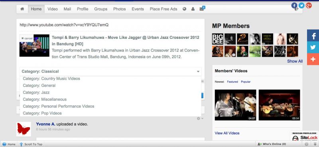Go to the Home menu item
This screenshot has width=319, height=147.
[x=36, y=9]
